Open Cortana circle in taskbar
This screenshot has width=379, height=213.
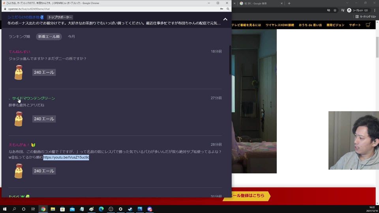click(x=23, y=209)
